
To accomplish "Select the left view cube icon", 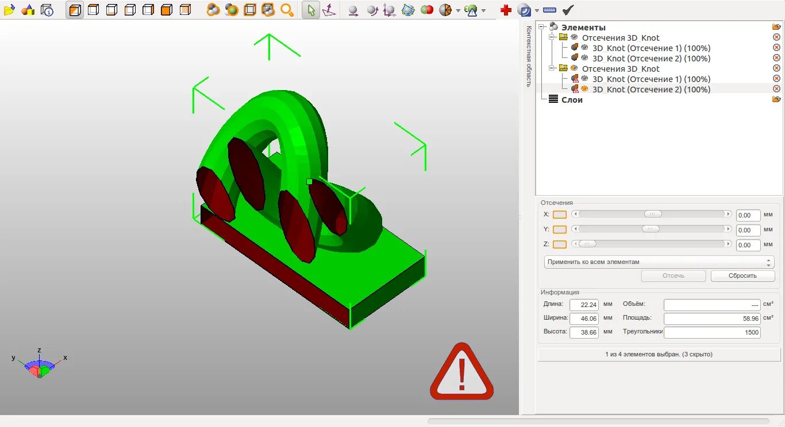I will tap(130, 10).
